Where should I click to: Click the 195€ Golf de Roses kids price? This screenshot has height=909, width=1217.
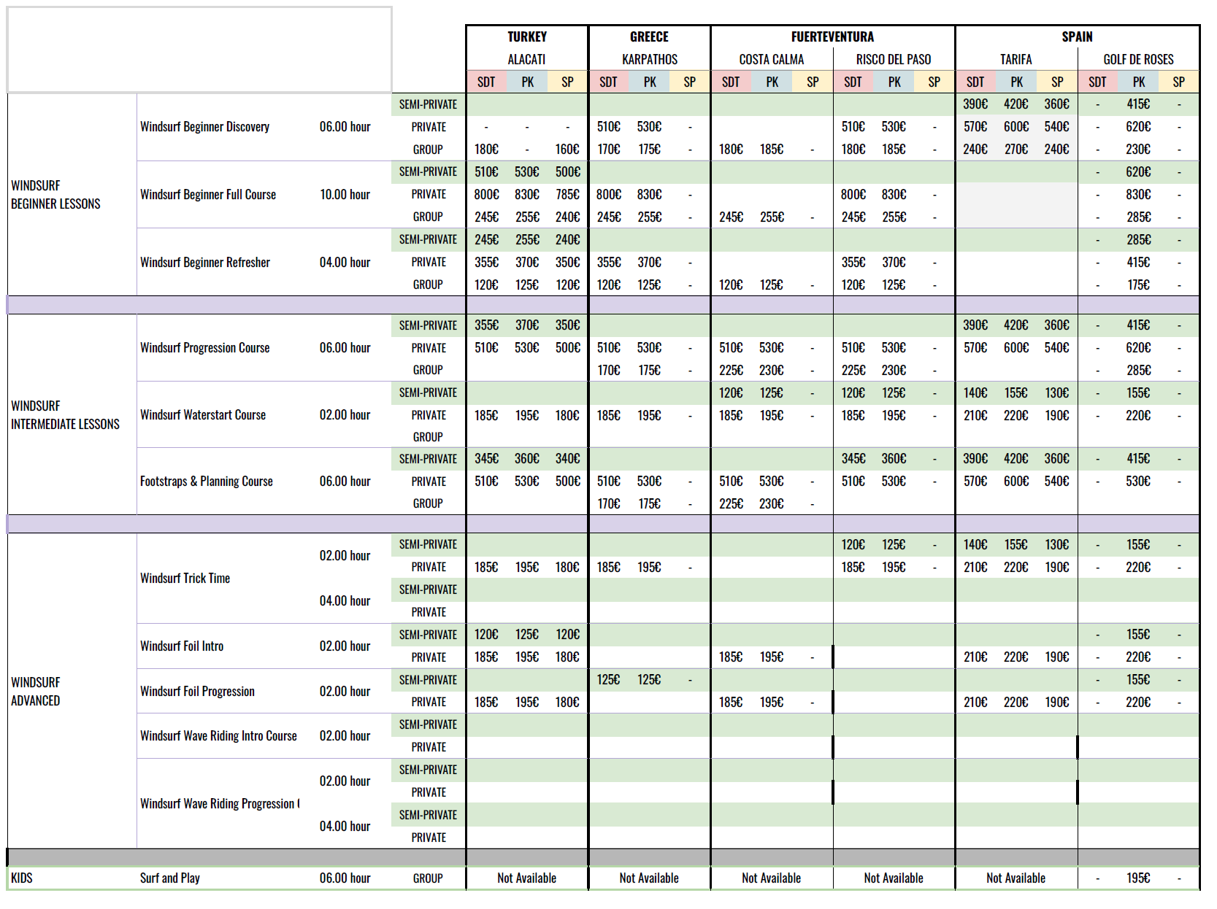click(1138, 878)
